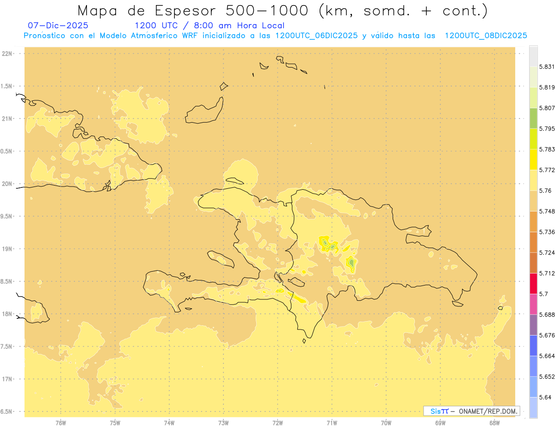Click colorbar value '5.819'

(x=547, y=87)
